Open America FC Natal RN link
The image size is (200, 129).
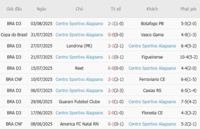[79, 124]
